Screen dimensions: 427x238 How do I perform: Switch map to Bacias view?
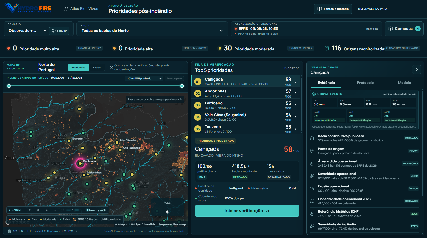pos(97,67)
